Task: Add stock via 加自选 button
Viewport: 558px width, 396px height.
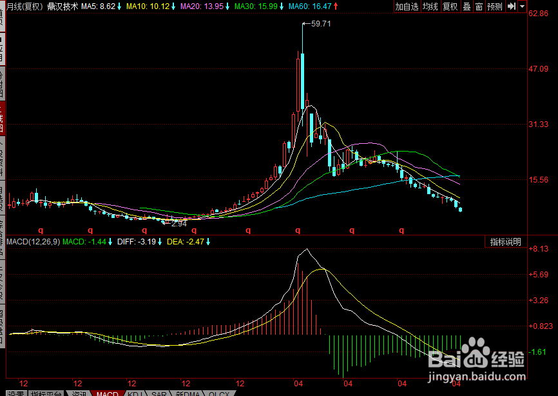Action: click(407, 6)
